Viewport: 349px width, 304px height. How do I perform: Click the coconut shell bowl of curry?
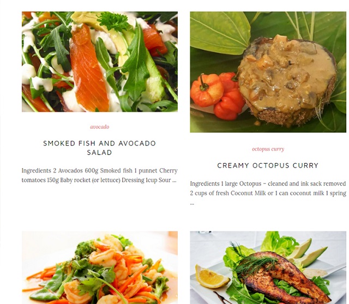pos(288,81)
